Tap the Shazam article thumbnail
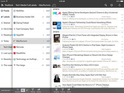The width and height of the screenshot is (124, 93). [57, 26]
